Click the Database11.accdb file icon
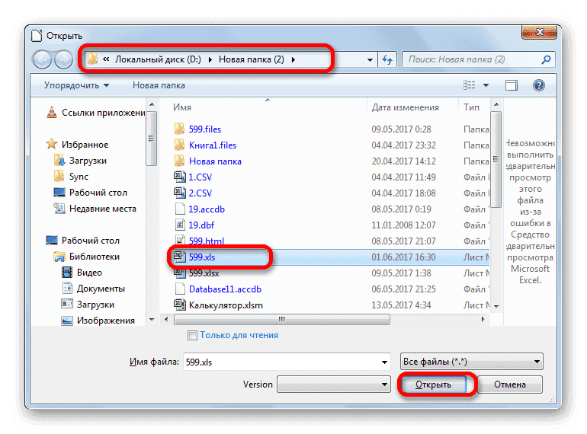587x434 pixels. pyautogui.click(x=180, y=289)
